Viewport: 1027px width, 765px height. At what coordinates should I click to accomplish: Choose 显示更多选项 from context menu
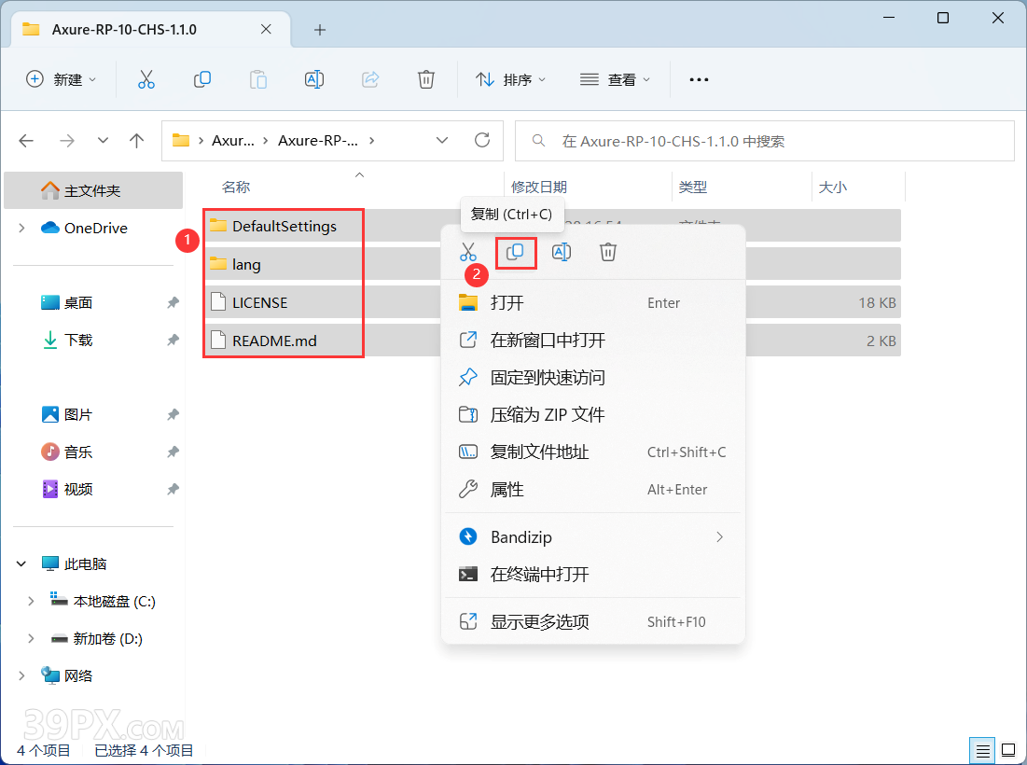593,621
